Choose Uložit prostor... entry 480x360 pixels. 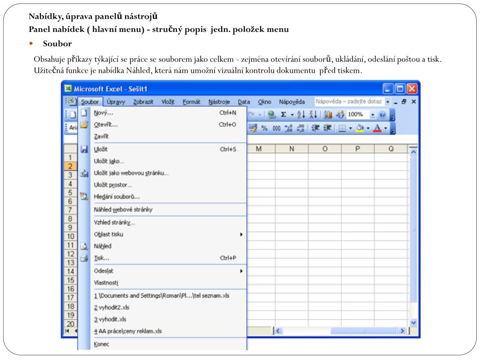[x=163, y=185]
